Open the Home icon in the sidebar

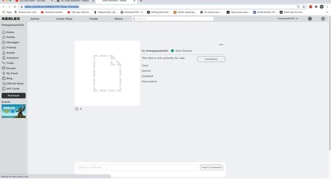tap(4, 32)
